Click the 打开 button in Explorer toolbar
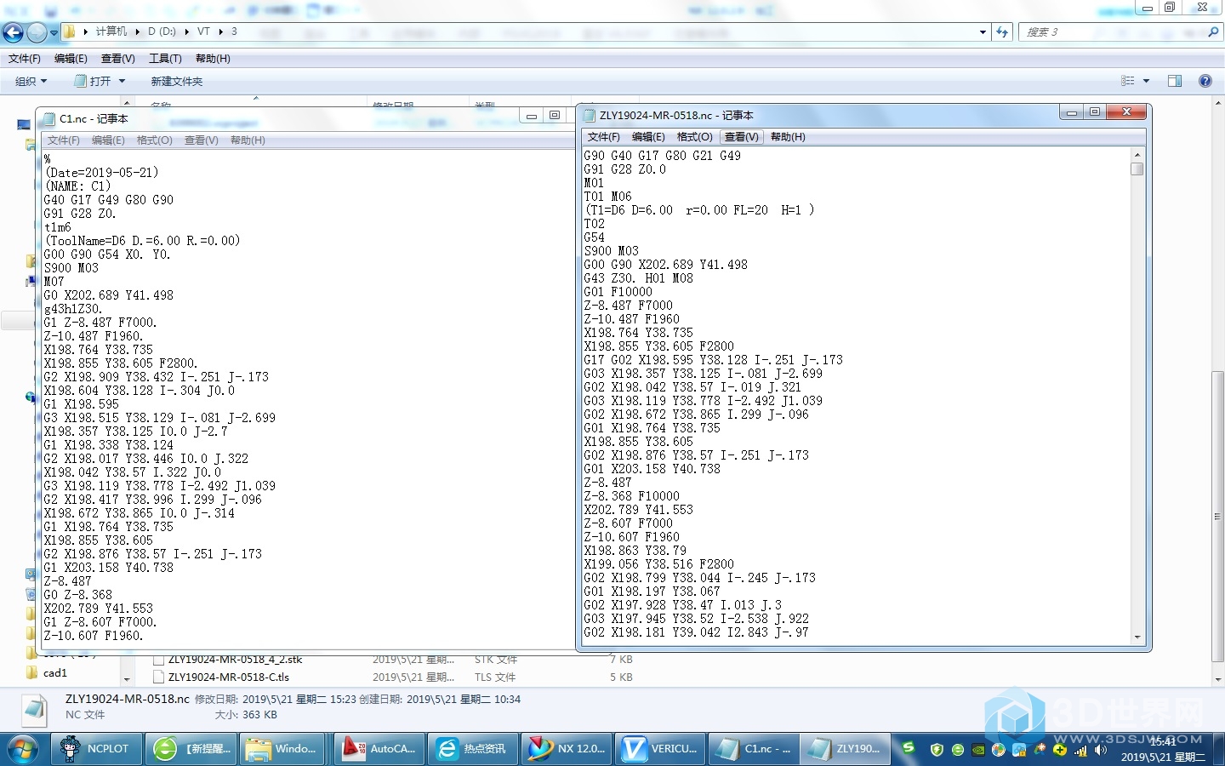The image size is (1225, 766). coord(94,81)
